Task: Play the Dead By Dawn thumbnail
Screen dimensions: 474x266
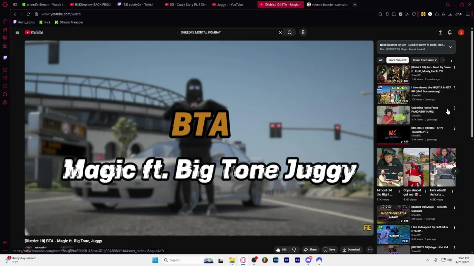Action: pyautogui.click(x=393, y=74)
